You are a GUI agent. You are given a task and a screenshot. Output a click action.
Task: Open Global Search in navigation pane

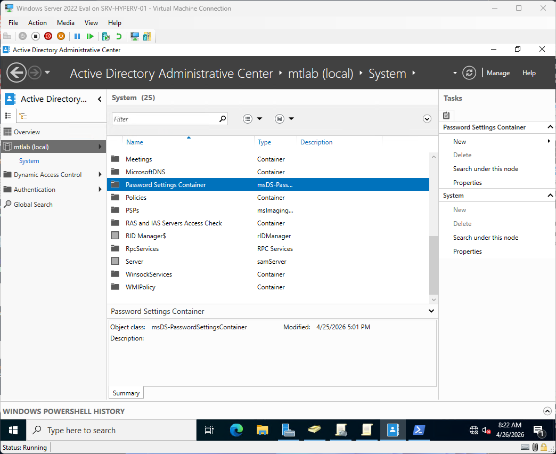53,204
